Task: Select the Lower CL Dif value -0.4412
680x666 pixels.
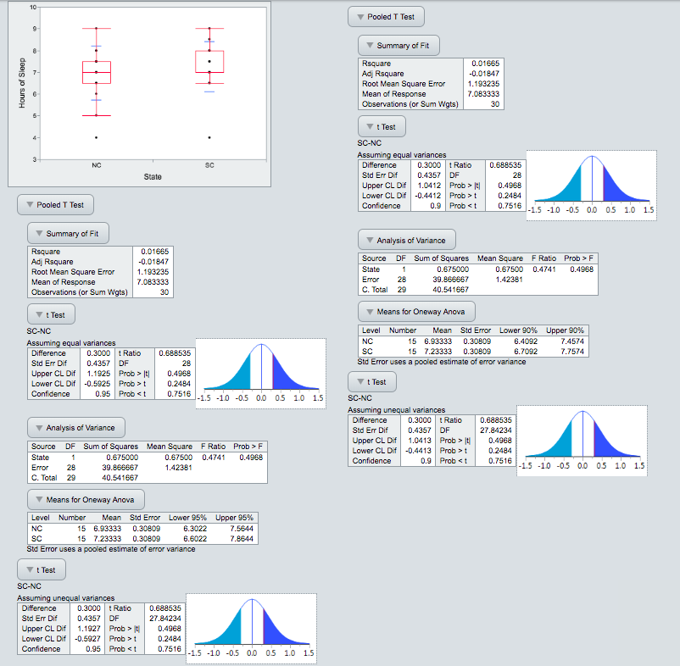Action: click(427, 196)
